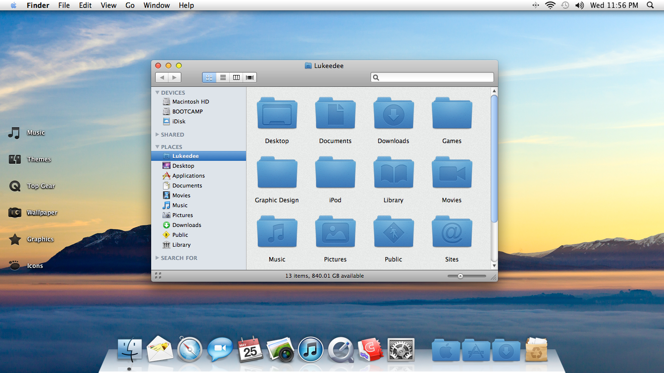Open the Sites folder

(452, 231)
